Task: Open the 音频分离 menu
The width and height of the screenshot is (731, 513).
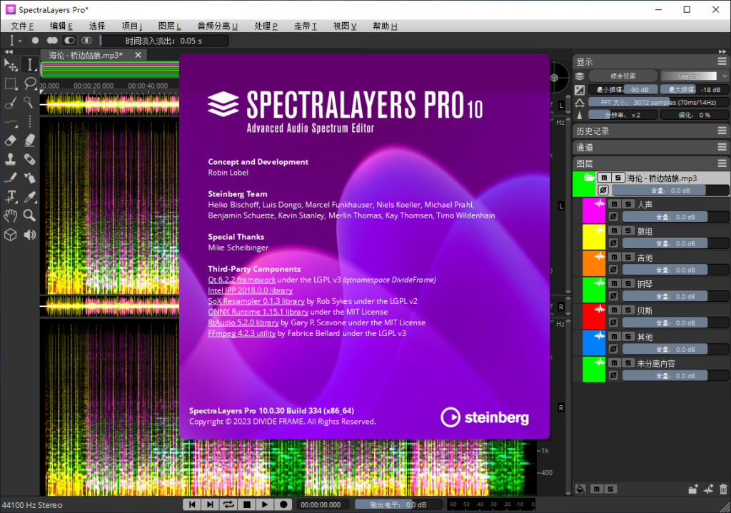Action: [x=217, y=26]
